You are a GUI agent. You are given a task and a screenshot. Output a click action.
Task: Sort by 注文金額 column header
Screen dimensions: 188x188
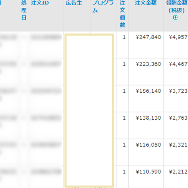146,3
